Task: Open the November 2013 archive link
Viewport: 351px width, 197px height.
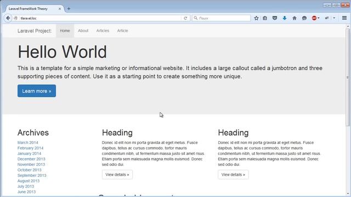Action: pyautogui.click(x=31, y=164)
